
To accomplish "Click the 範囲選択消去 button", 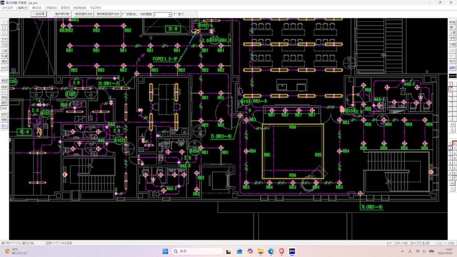I will point(84,14).
